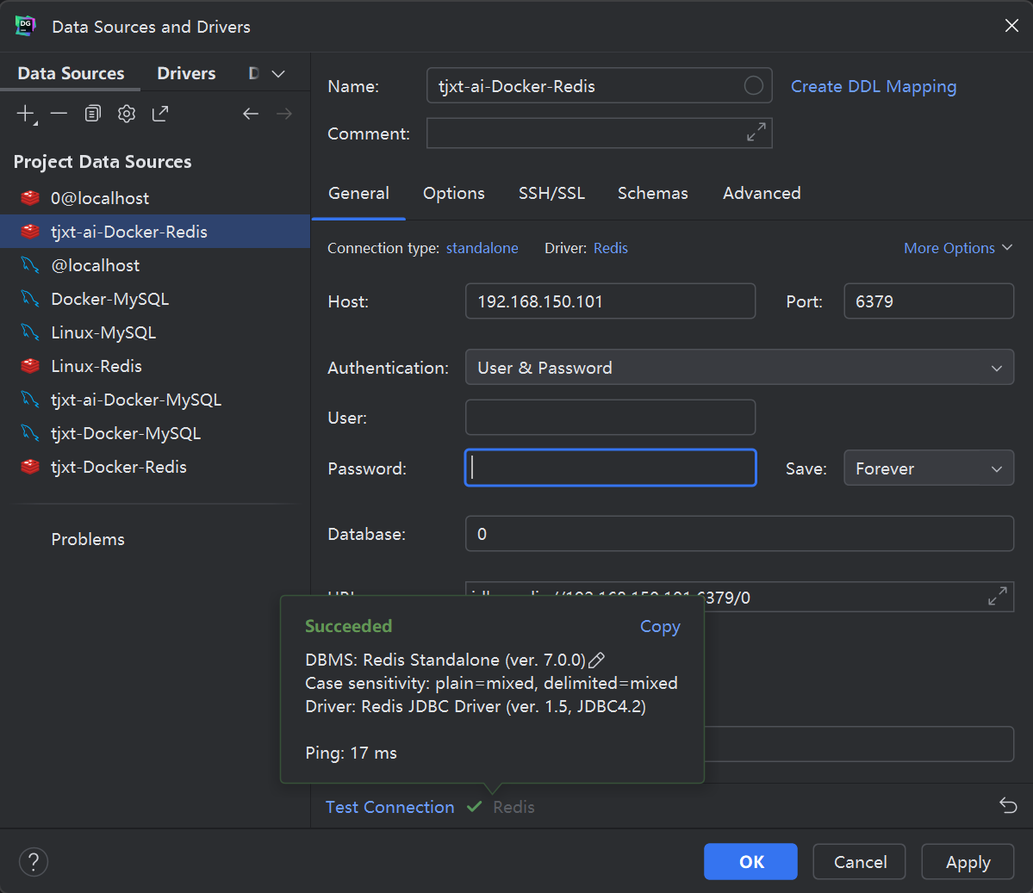Click the Add data source plus icon
The image size is (1033, 893).
click(26, 114)
